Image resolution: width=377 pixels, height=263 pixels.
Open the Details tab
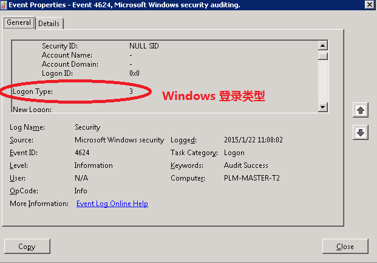pyautogui.click(x=49, y=24)
